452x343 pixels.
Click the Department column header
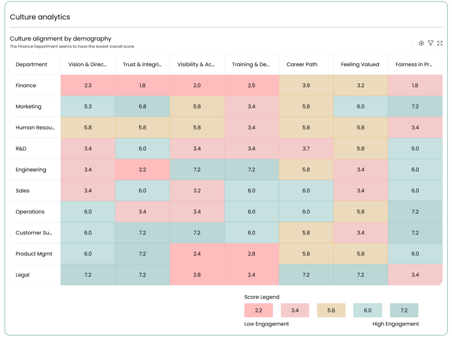(x=31, y=65)
